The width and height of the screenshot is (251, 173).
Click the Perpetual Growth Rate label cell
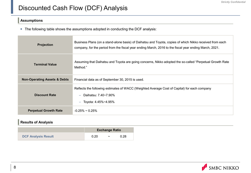coord(45,111)
